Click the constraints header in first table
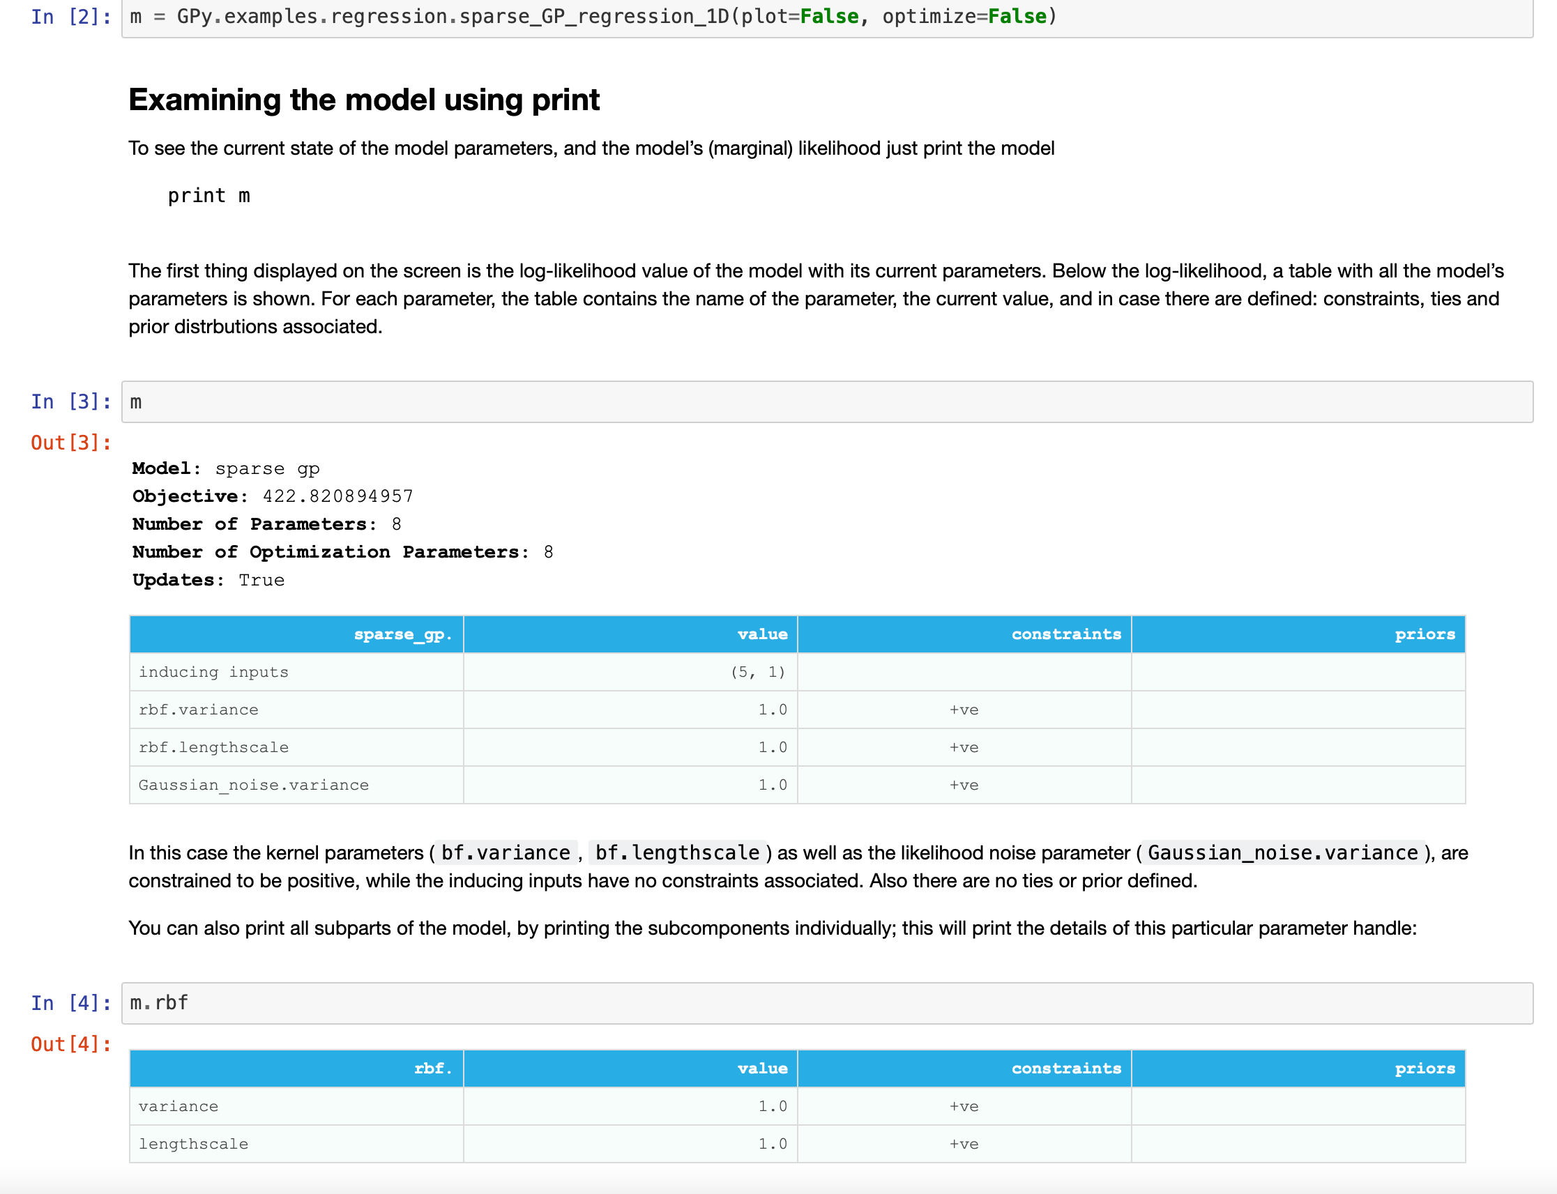This screenshot has width=1557, height=1194. pos(1065,634)
